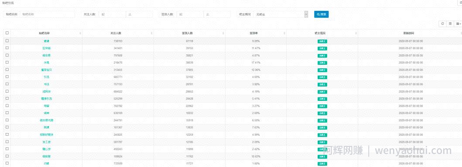Screen dimensions: 462x167
Task: Click the 181367 follower count cell
Action: point(118,127)
